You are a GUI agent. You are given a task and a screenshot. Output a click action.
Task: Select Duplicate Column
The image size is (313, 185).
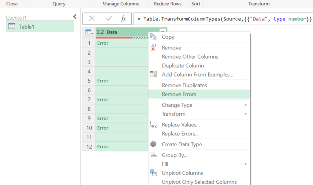coord(199,66)
